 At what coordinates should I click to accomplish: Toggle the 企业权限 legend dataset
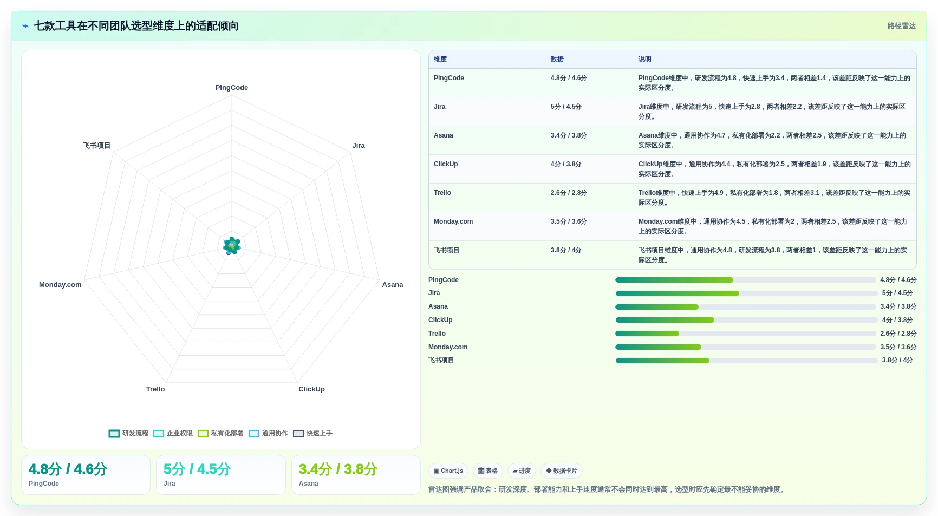coord(173,433)
